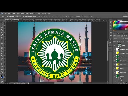Screen dimensions: 128x96
Task: Switch to the Color panel tab
Action: [x=115, y=20]
